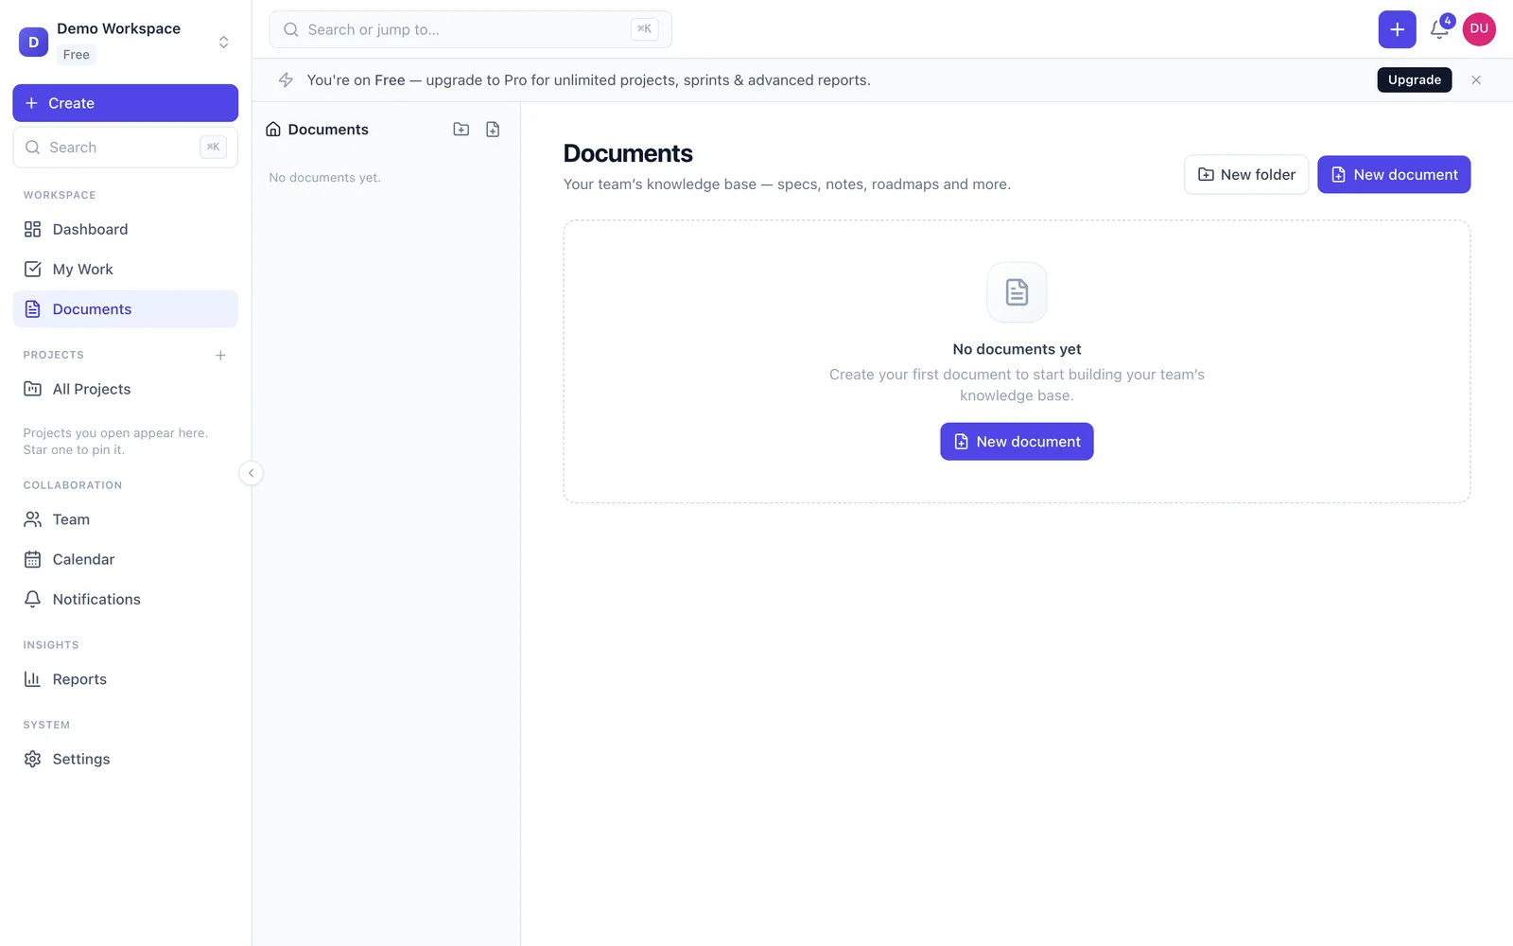The image size is (1513, 946).
Task: Open Notifications in the sidebar
Action: [x=125, y=599]
